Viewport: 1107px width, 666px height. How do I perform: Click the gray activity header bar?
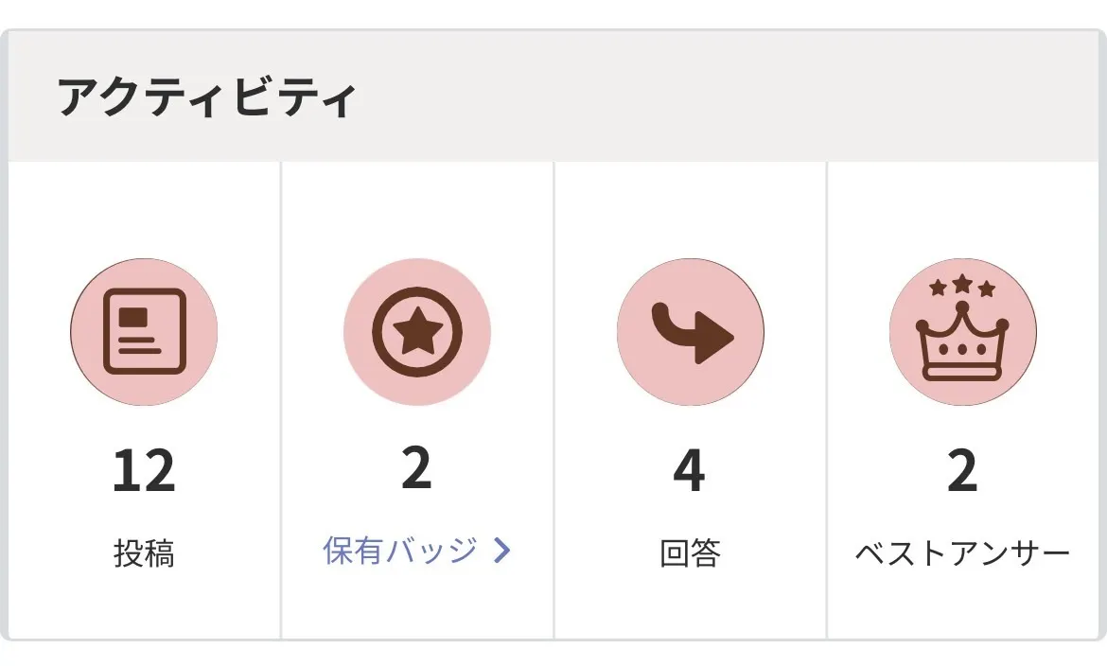(553, 96)
